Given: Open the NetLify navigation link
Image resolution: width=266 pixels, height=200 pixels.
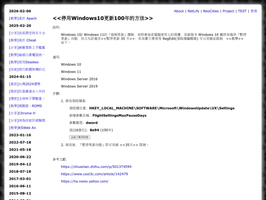Looking at the screenshot, I should 193,11.
